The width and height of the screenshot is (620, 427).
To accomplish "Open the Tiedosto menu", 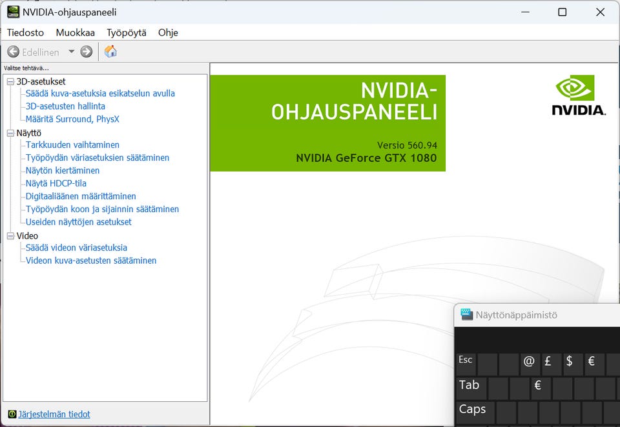I will [25, 32].
